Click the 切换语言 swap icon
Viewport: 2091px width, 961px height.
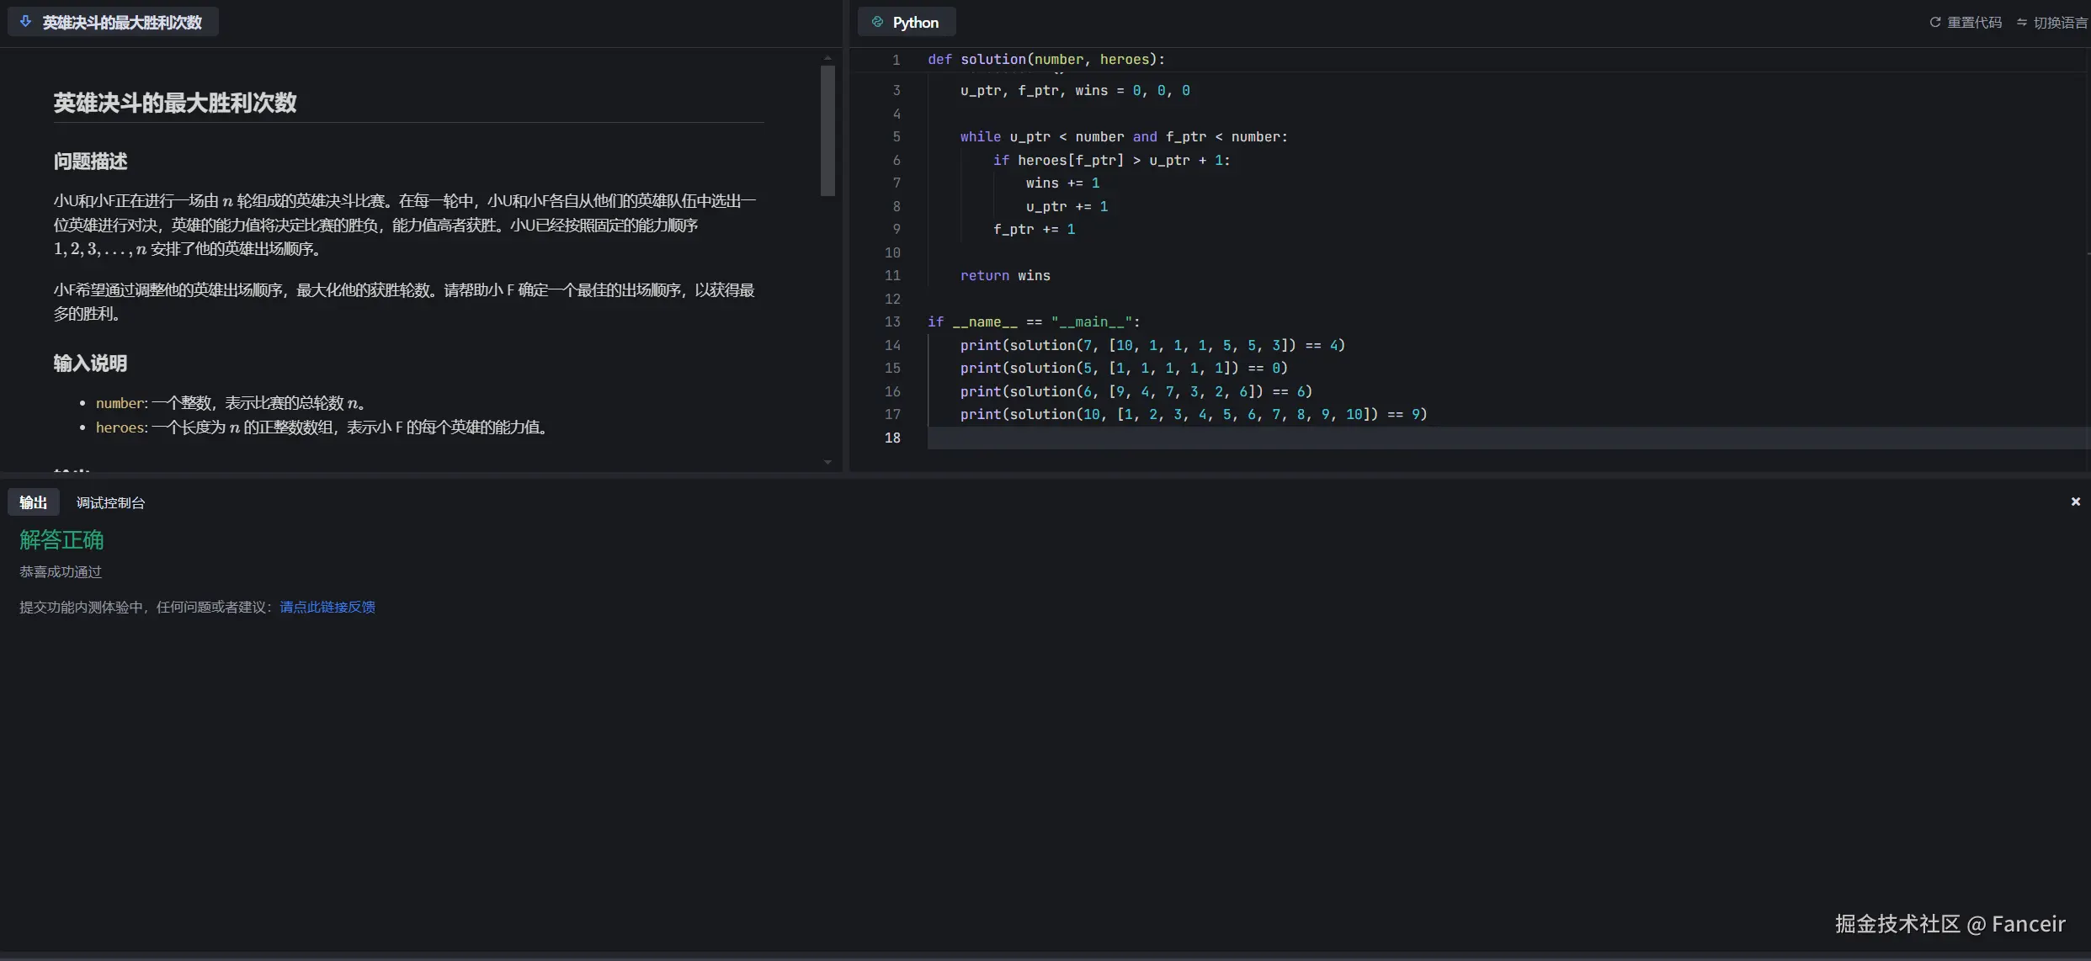(x=2022, y=23)
